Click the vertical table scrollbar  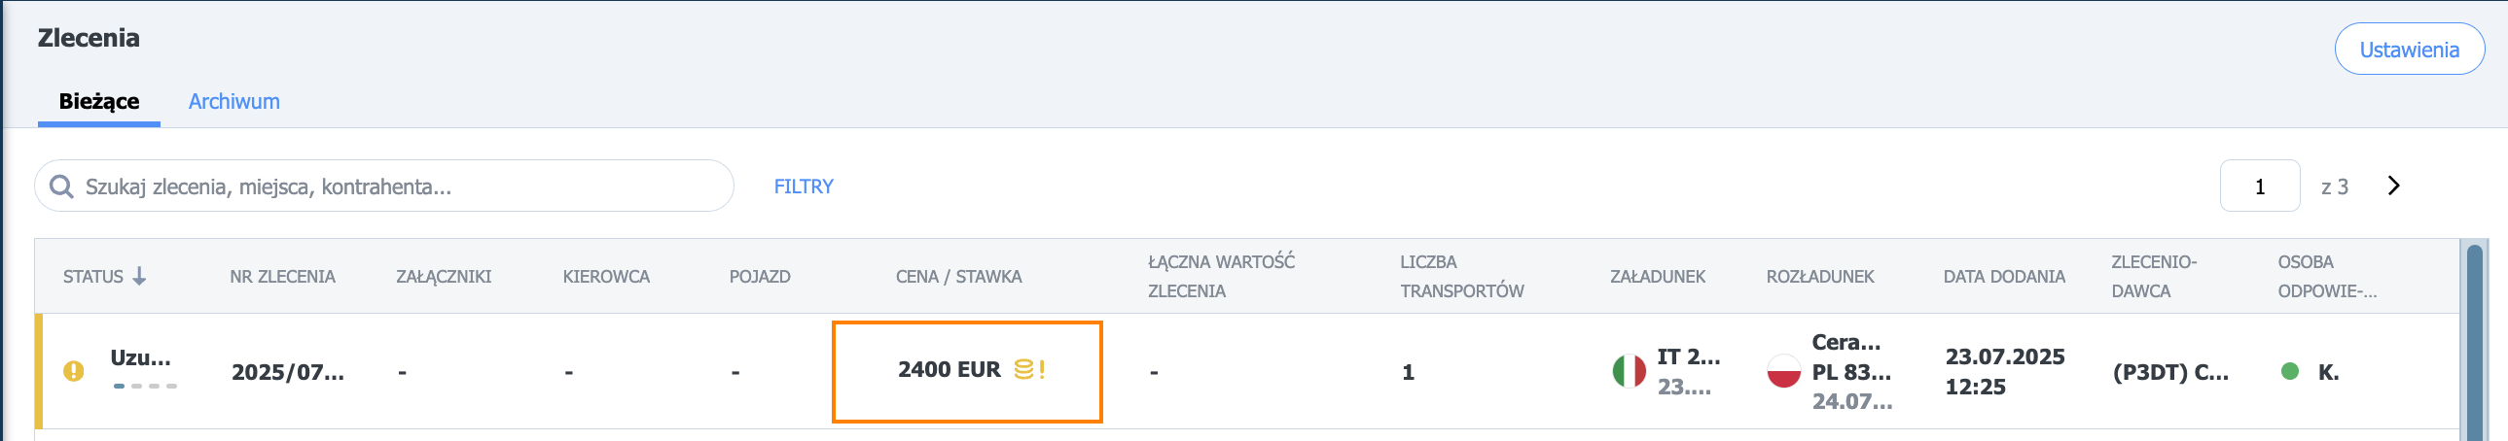point(2475,342)
